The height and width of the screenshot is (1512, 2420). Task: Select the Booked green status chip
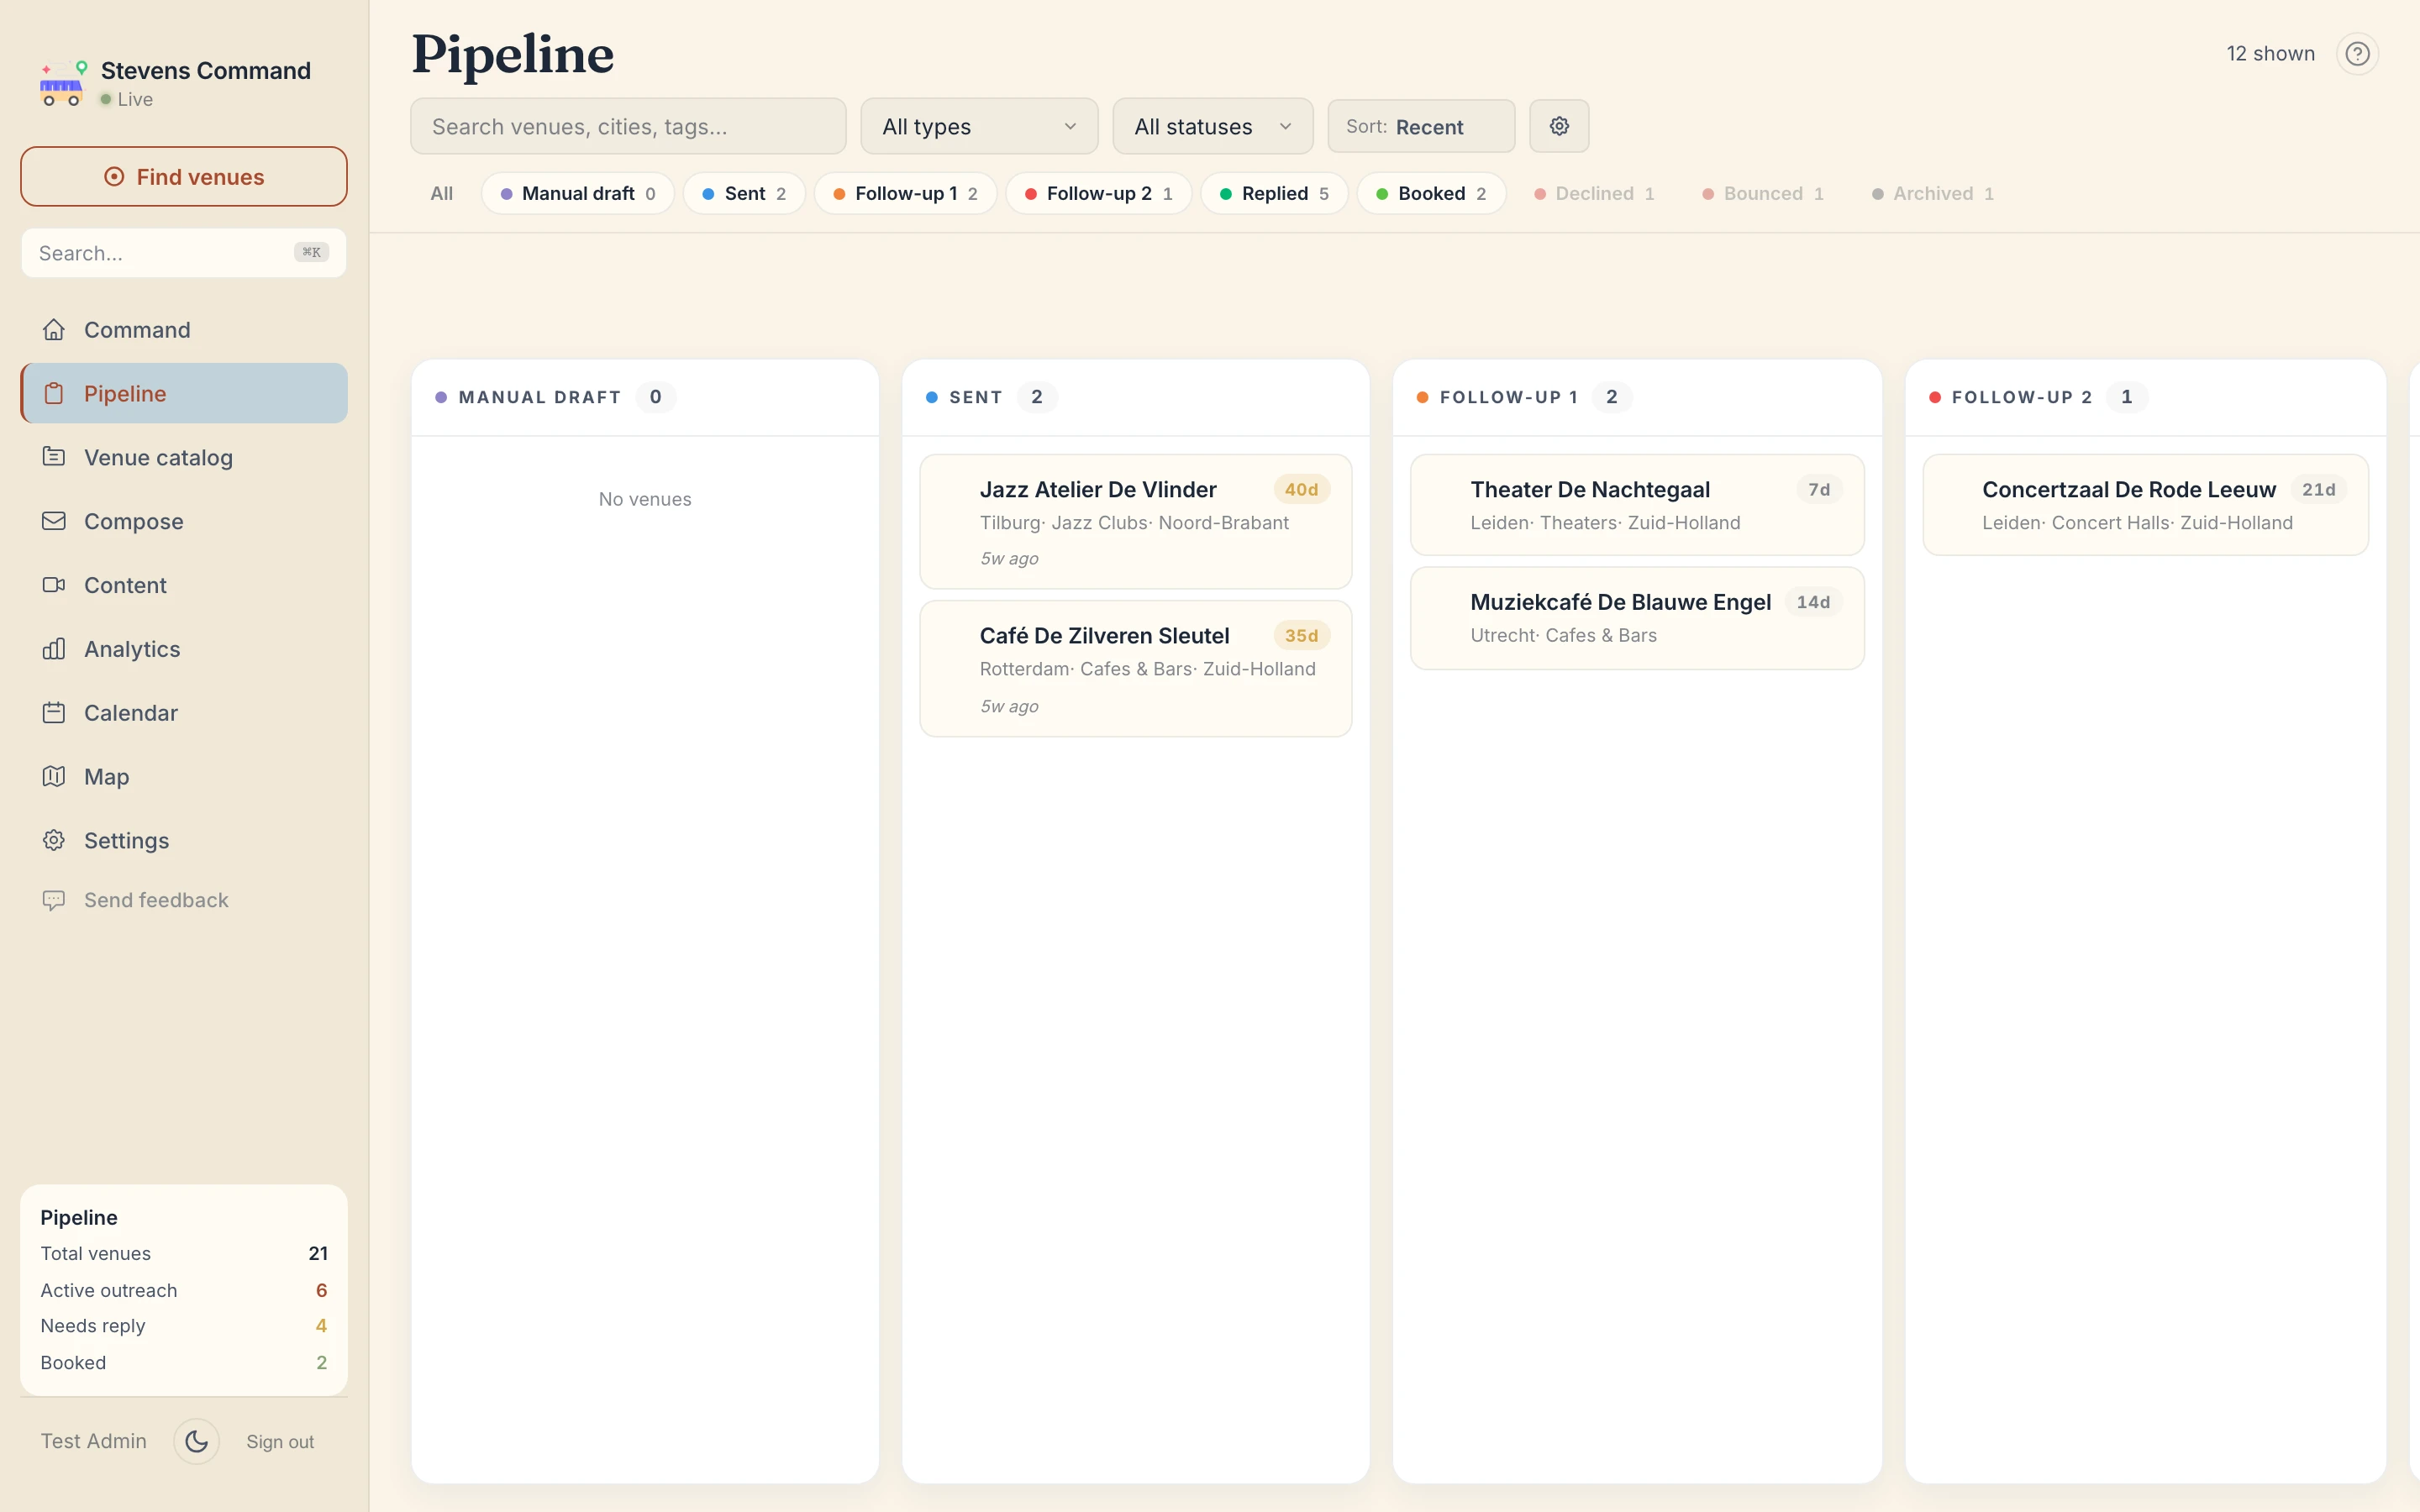(x=1430, y=194)
